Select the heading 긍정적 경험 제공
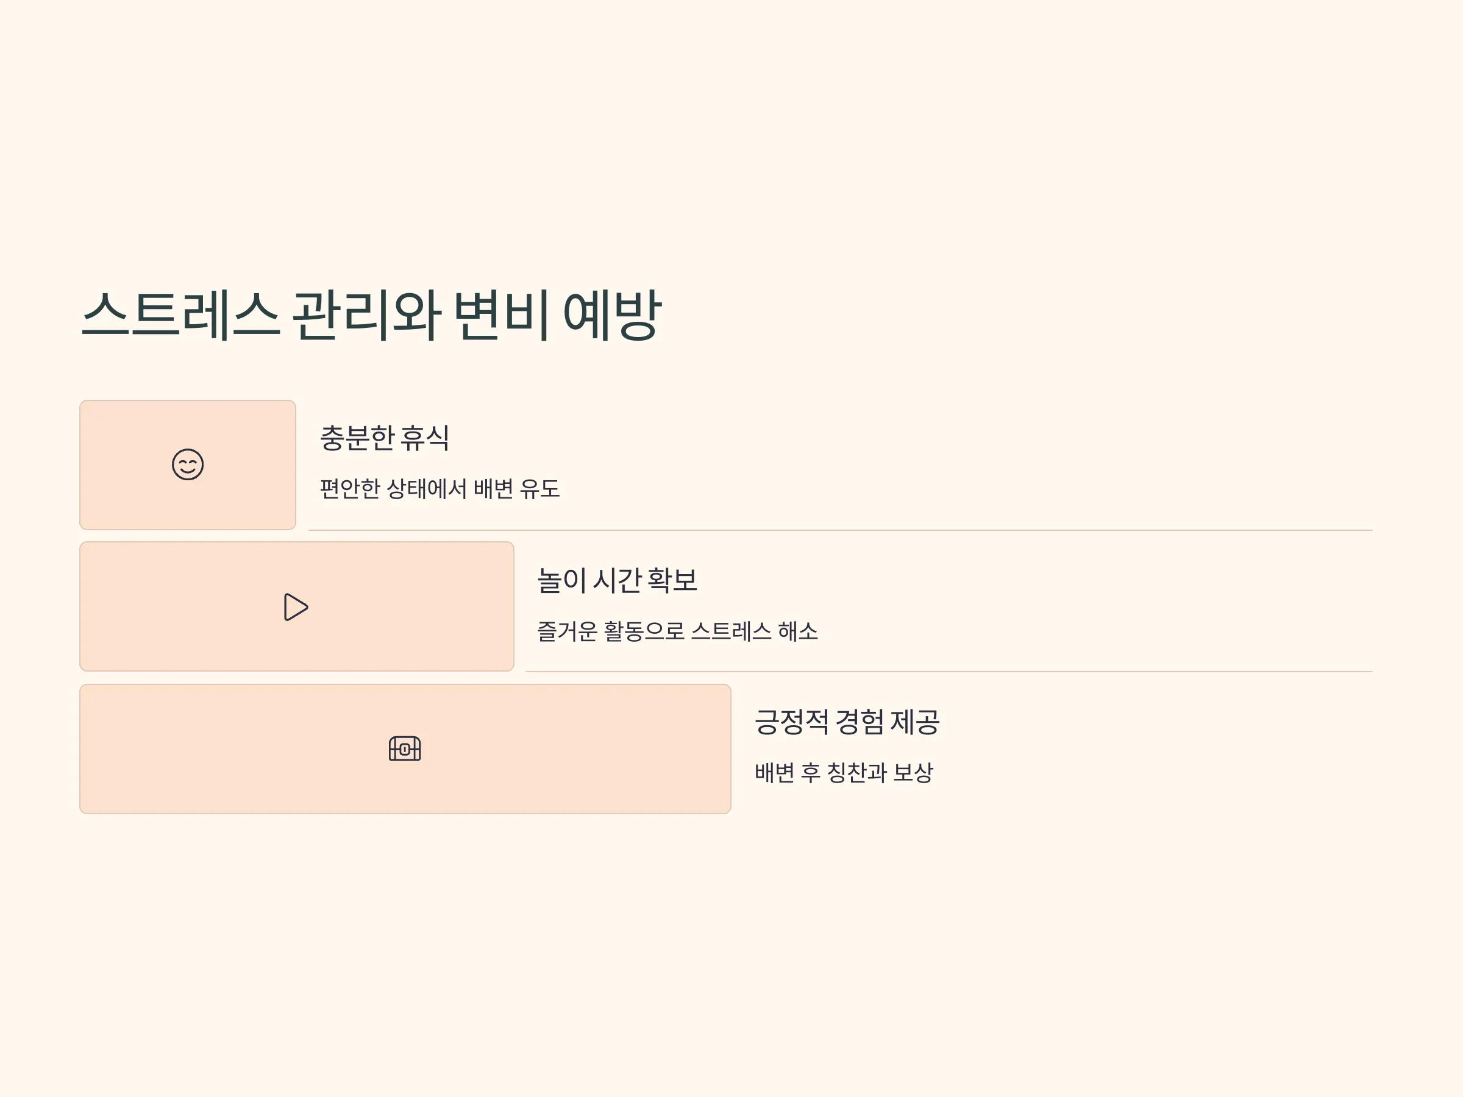Image resolution: width=1463 pixels, height=1097 pixels. tap(847, 722)
